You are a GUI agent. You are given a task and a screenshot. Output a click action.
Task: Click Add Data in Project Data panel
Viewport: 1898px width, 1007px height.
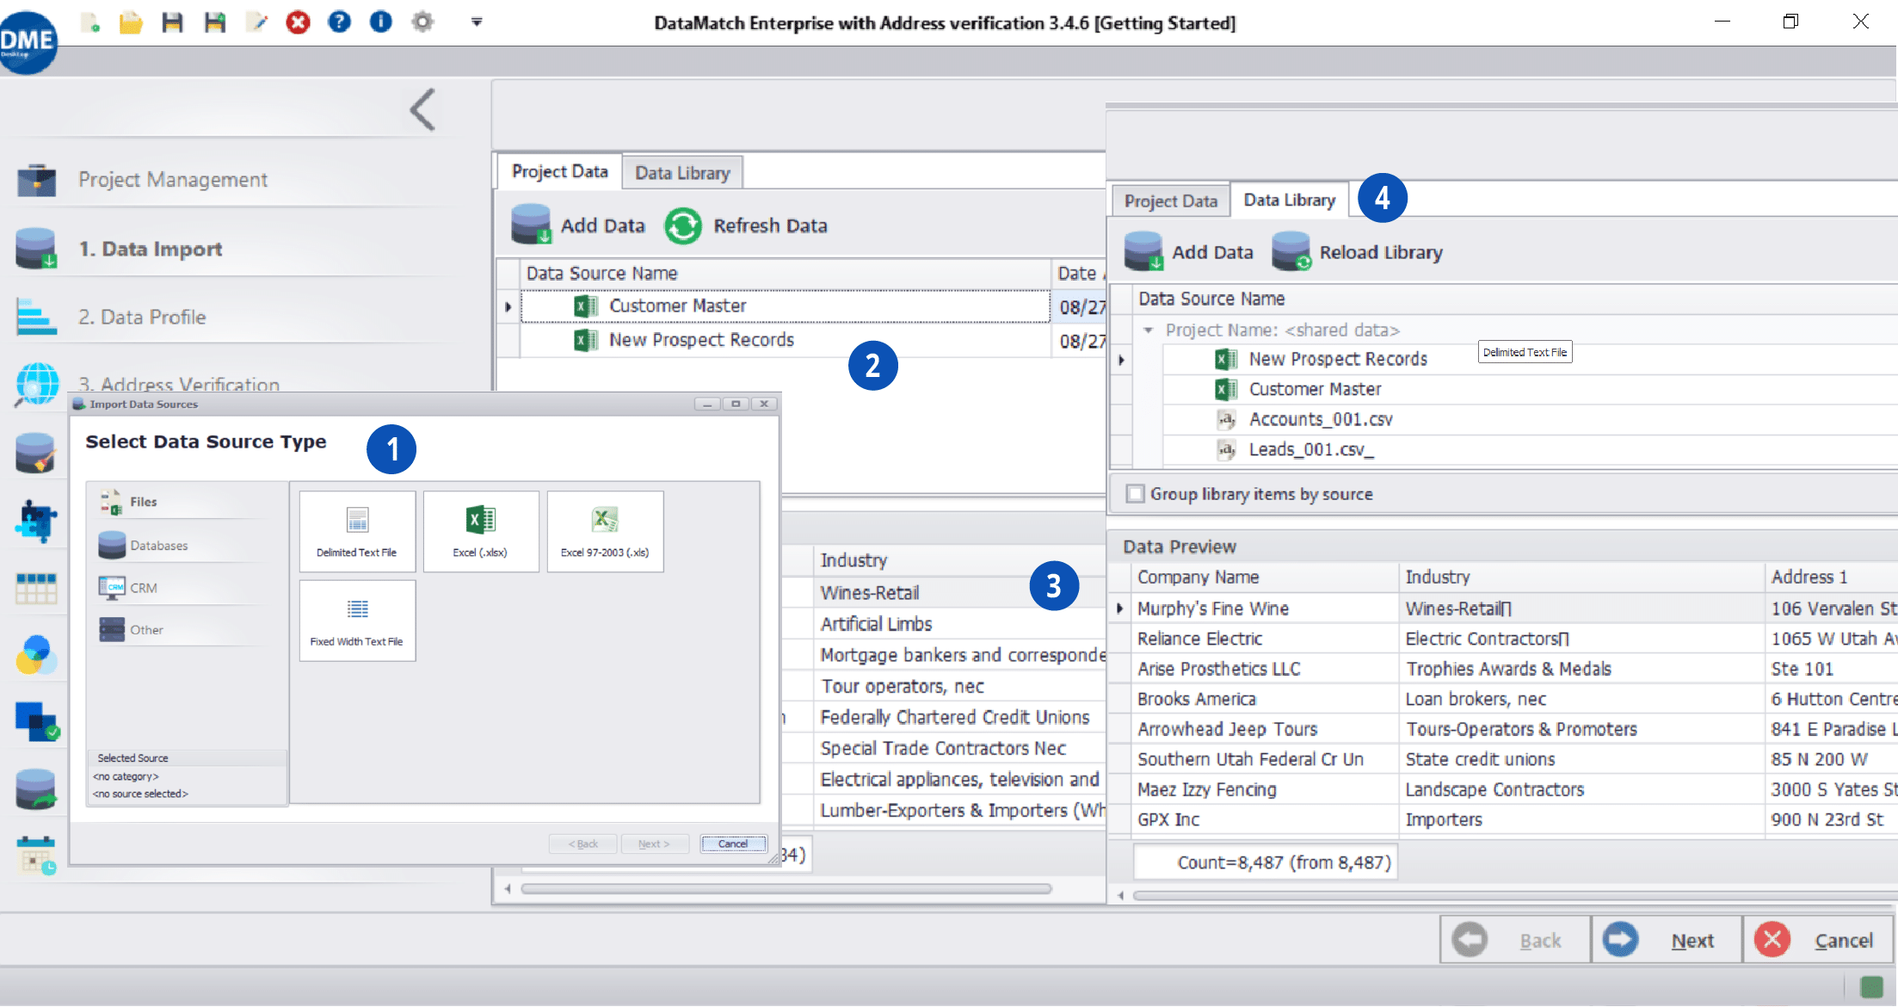pos(577,225)
